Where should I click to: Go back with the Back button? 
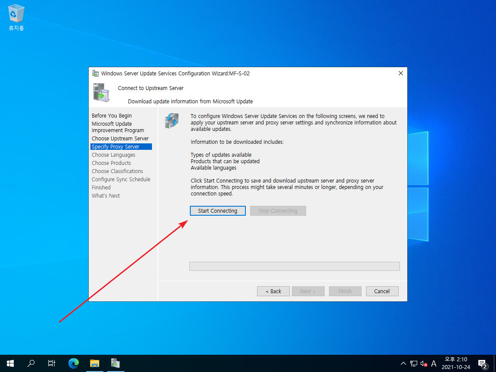point(273,291)
